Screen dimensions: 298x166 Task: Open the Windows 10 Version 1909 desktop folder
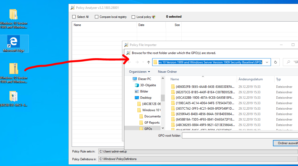point(14,18)
